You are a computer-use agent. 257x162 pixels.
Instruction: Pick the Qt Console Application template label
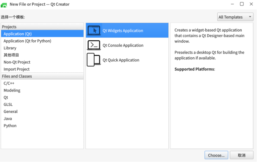pos(123,45)
